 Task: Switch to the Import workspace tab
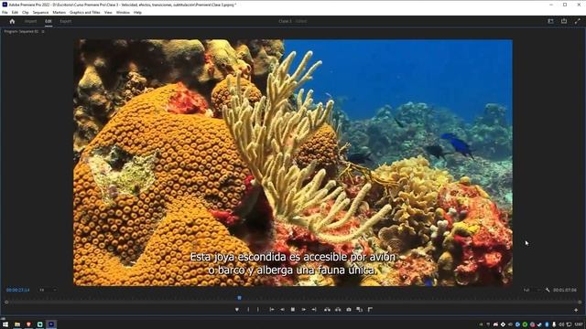[x=30, y=21]
